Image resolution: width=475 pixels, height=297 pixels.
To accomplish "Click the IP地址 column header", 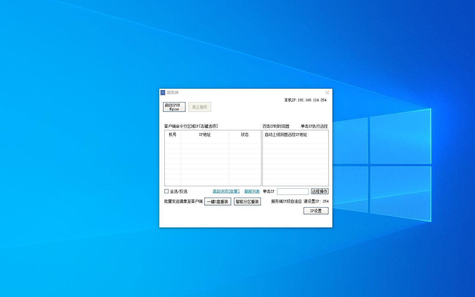I will click(205, 135).
